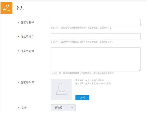Focus the 百家号名称 input field
147x114 pixels.
(96, 22)
